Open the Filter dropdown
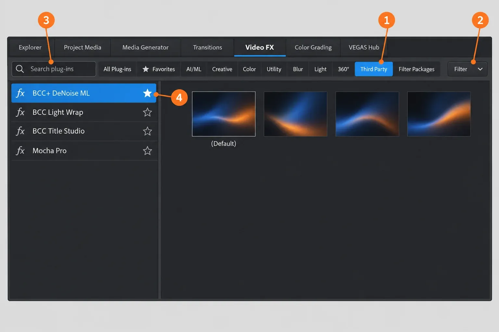The height and width of the screenshot is (332, 499). click(x=467, y=69)
